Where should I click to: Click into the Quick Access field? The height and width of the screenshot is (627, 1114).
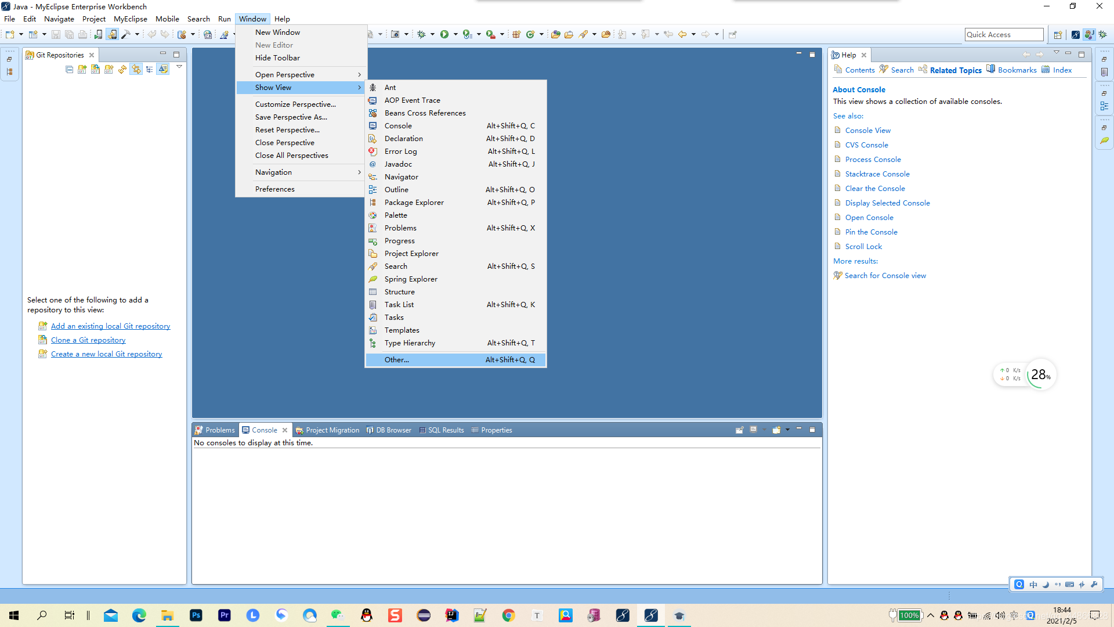[1003, 35]
